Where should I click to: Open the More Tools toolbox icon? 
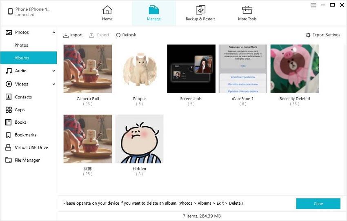click(247, 10)
